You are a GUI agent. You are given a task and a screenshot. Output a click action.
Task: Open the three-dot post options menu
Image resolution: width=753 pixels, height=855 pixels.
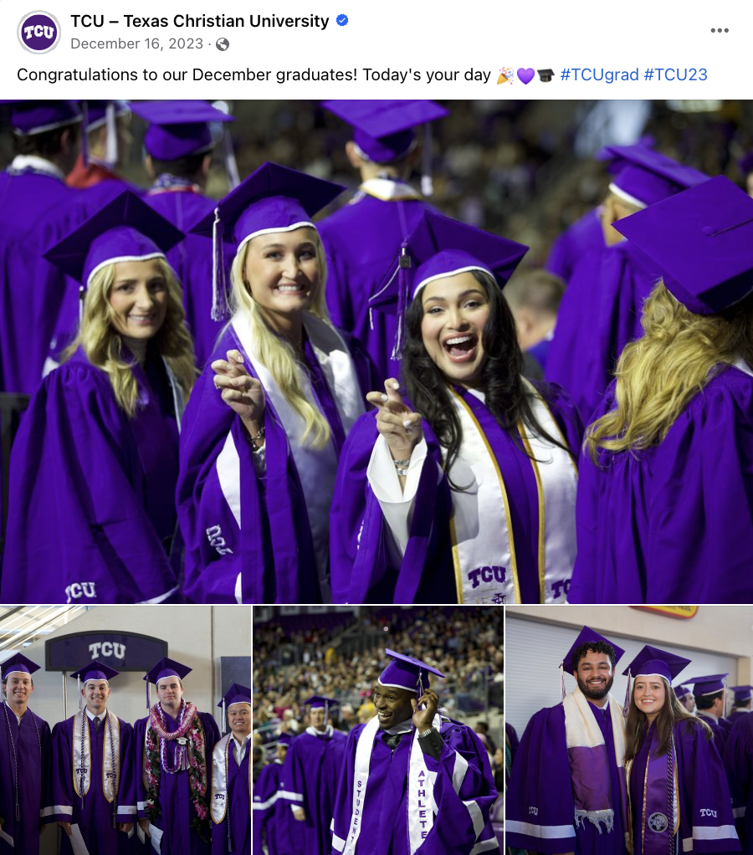coord(720,30)
